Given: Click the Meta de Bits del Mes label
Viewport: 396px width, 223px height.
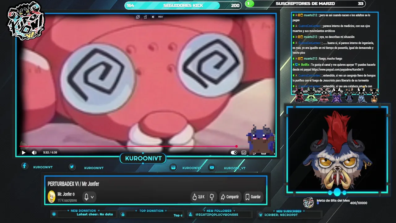Looking at the screenshot, I should tap(333, 201).
